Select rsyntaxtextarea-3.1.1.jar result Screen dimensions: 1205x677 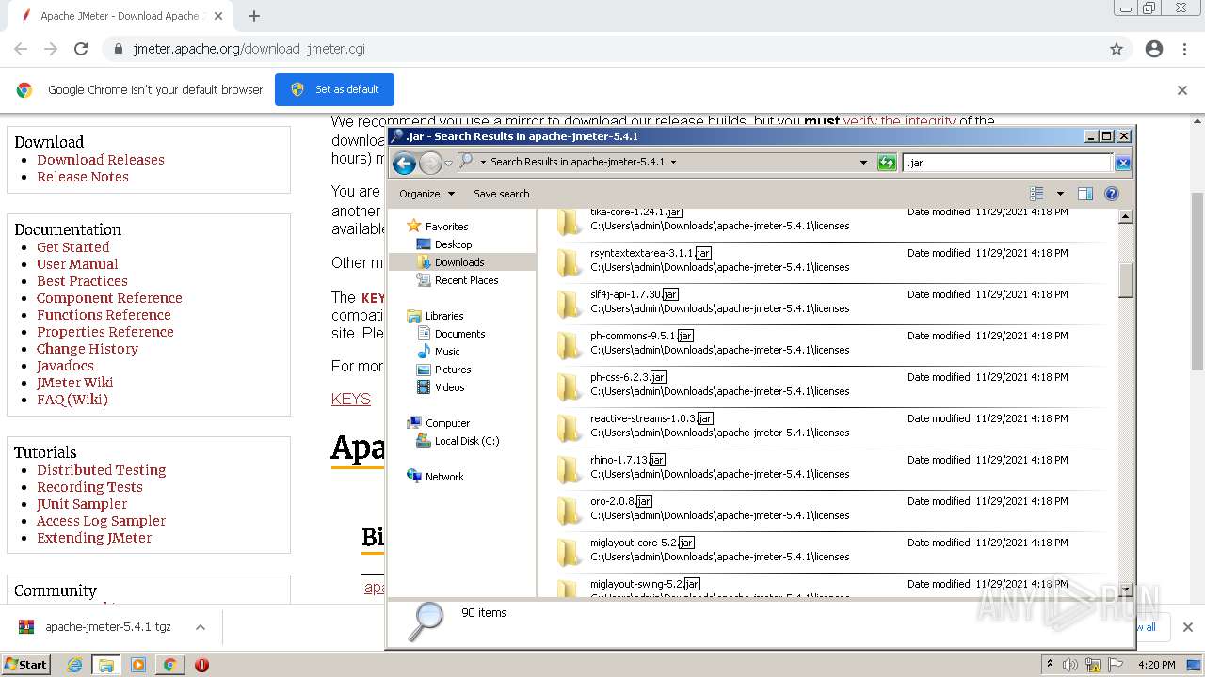pyautogui.click(x=828, y=260)
